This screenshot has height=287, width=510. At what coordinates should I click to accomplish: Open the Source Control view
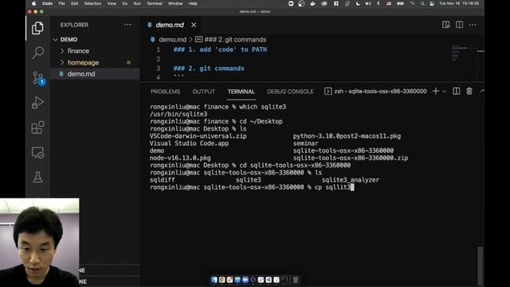[x=38, y=78]
